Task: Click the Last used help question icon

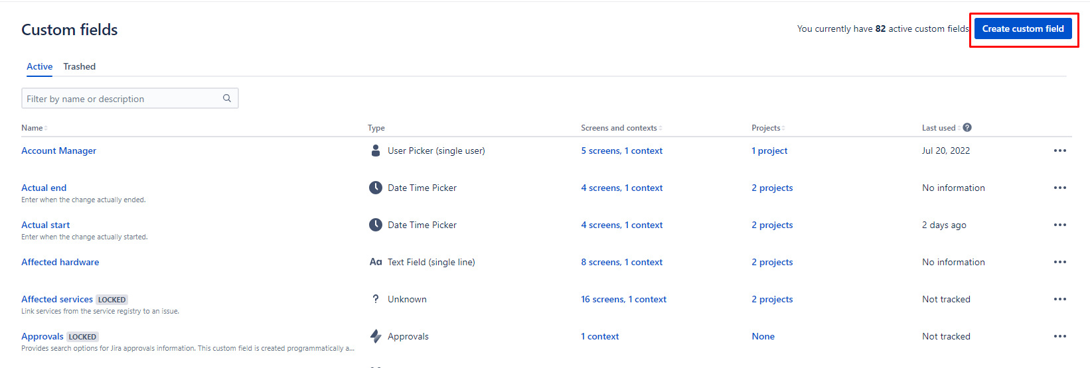Action: [x=967, y=127]
